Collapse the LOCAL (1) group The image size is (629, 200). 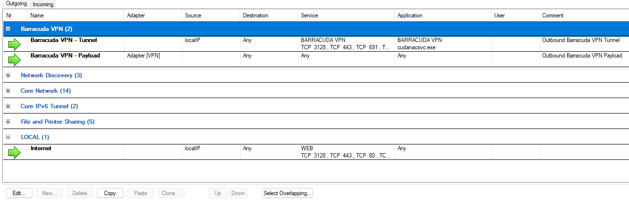(8, 137)
